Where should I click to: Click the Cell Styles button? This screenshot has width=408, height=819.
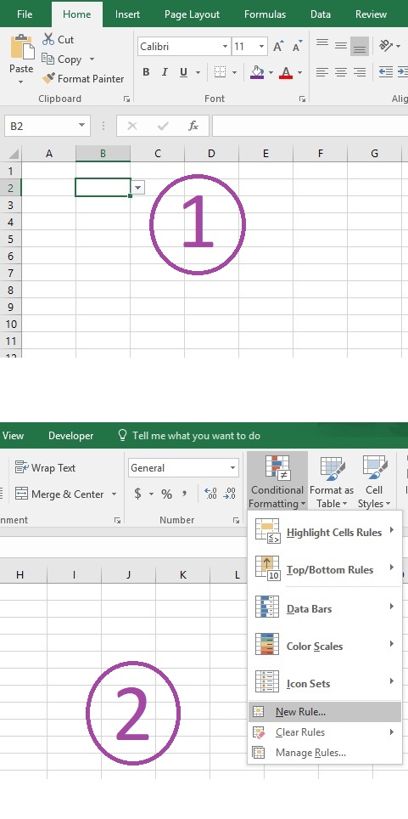point(374,481)
